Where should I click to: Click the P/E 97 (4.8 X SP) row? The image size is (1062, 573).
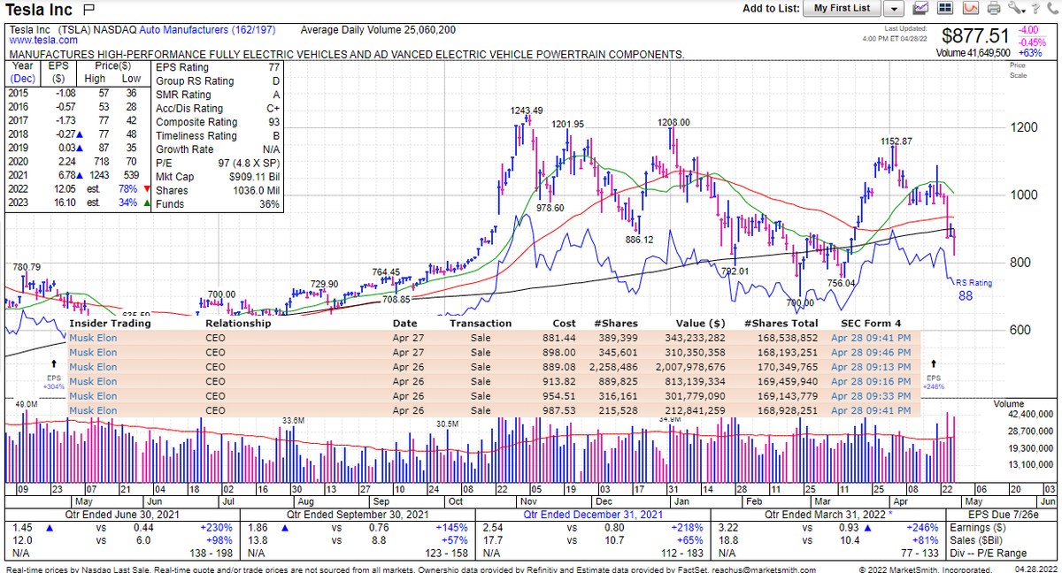pos(217,163)
